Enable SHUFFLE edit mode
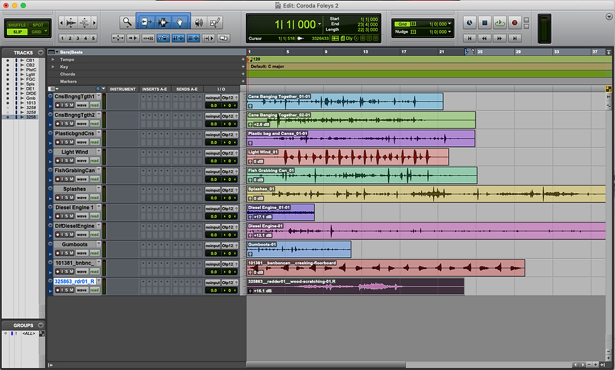 click(16, 24)
